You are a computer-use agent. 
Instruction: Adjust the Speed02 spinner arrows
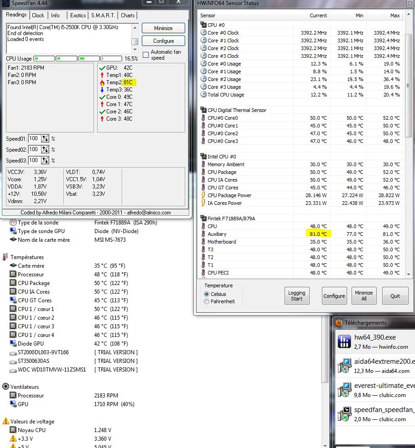click(x=45, y=149)
